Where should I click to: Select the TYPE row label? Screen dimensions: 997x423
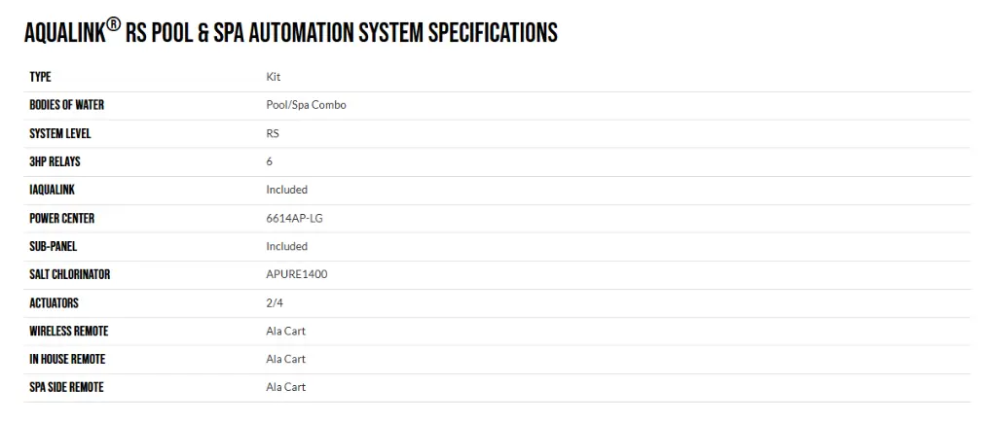click(40, 77)
